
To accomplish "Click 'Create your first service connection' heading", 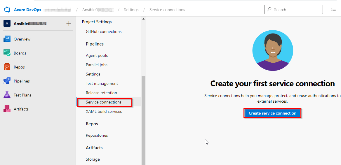I will (x=272, y=84).
